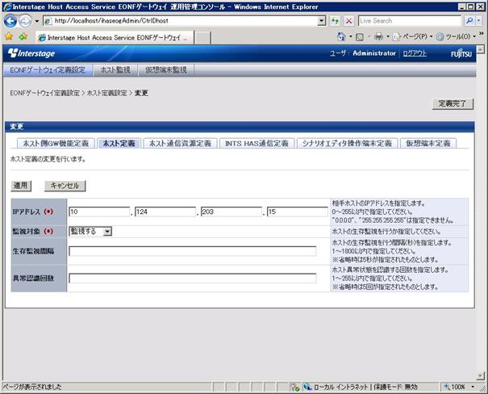
Task: Click the Live Search input box
Action: tap(409, 21)
